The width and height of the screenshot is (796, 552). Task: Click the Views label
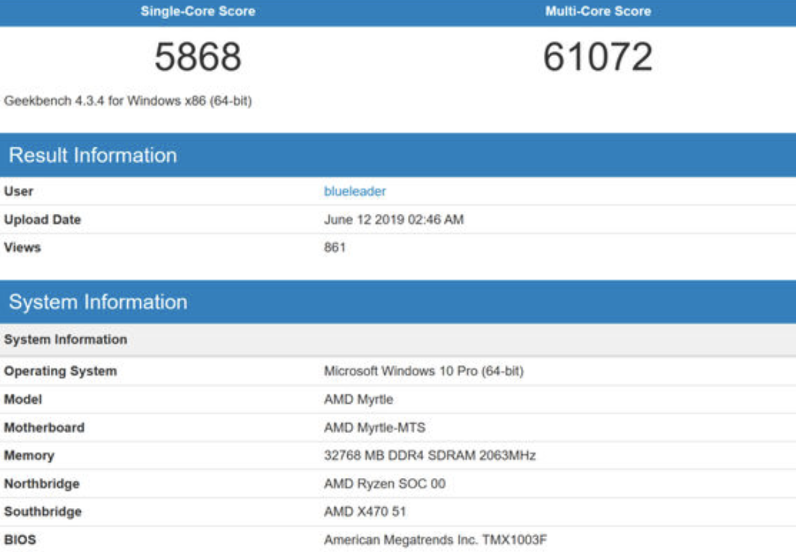pyautogui.click(x=22, y=248)
